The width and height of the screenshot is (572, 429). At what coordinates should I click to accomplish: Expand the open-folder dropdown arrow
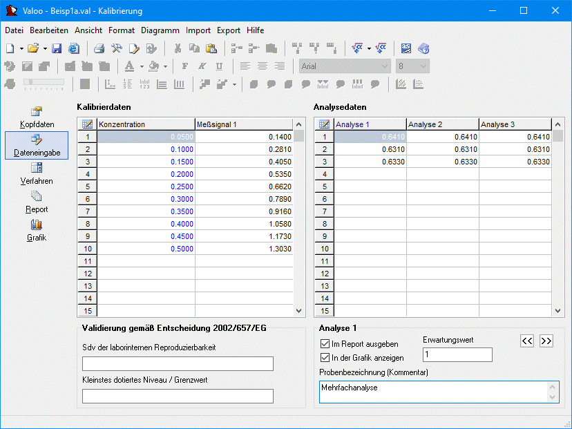click(x=45, y=48)
